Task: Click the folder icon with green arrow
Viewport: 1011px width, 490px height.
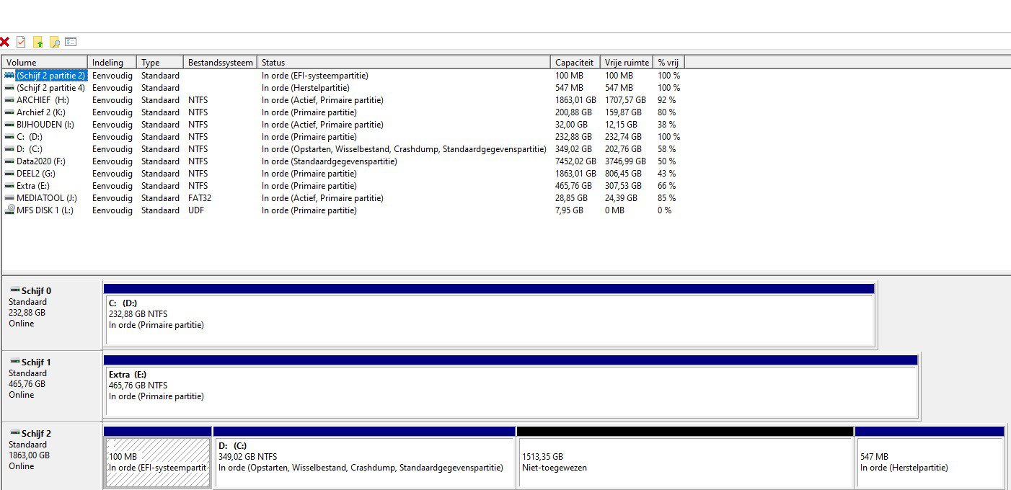Action: (x=38, y=42)
